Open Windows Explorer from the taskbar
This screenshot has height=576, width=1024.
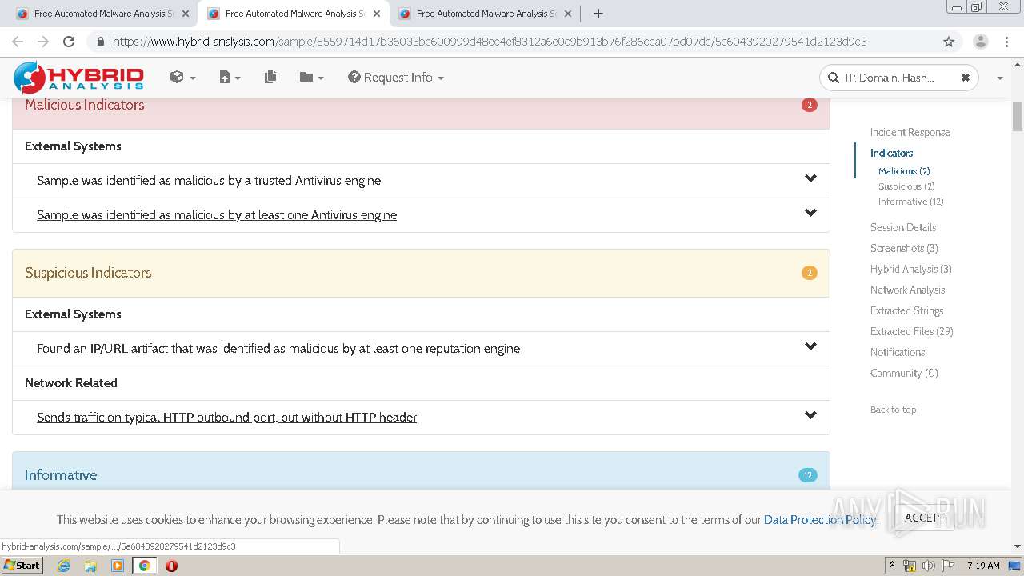(90, 566)
